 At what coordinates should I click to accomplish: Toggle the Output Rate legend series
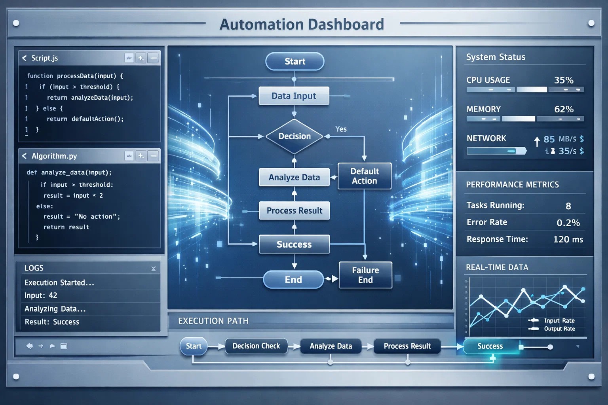559,329
